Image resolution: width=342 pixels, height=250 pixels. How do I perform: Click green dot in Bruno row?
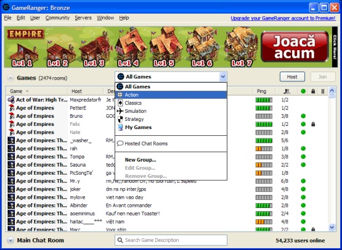click(303, 116)
